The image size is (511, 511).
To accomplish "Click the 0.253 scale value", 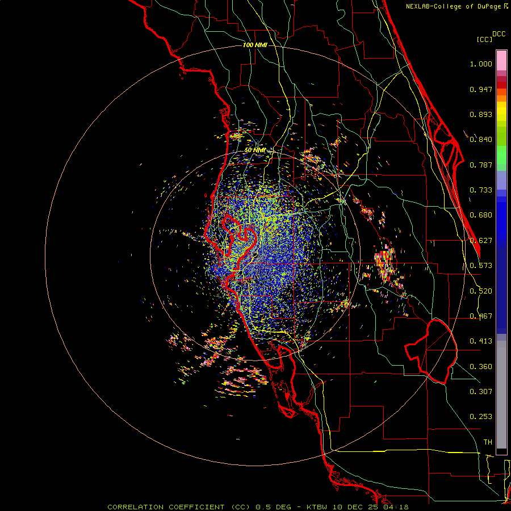I will pos(481,417).
